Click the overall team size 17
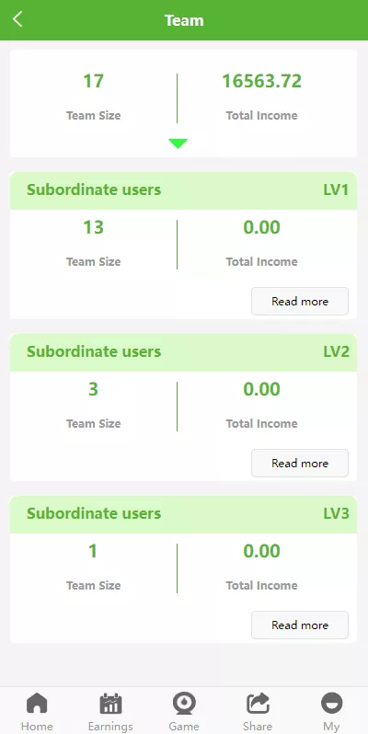This screenshot has width=368, height=734. [93, 81]
